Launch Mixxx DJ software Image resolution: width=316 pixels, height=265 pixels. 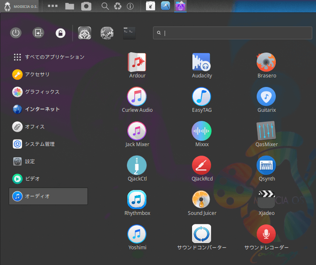tap(202, 131)
